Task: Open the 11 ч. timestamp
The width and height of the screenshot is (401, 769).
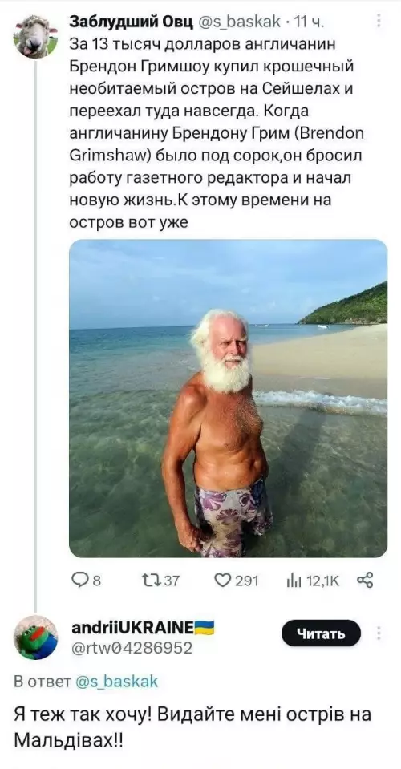Action: click(307, 21)
